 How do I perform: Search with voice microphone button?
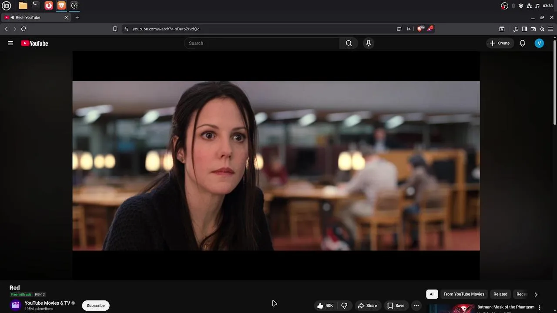(x=369, y=43)
